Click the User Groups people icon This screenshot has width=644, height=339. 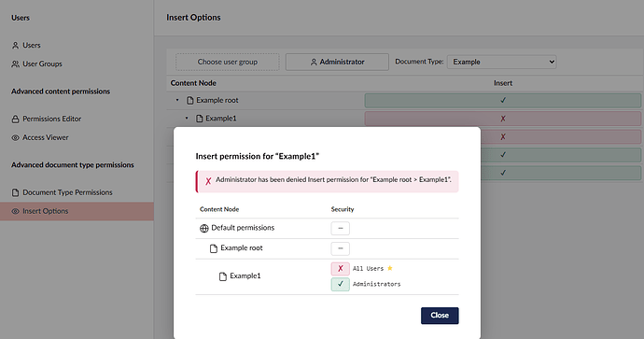(15, 64)
